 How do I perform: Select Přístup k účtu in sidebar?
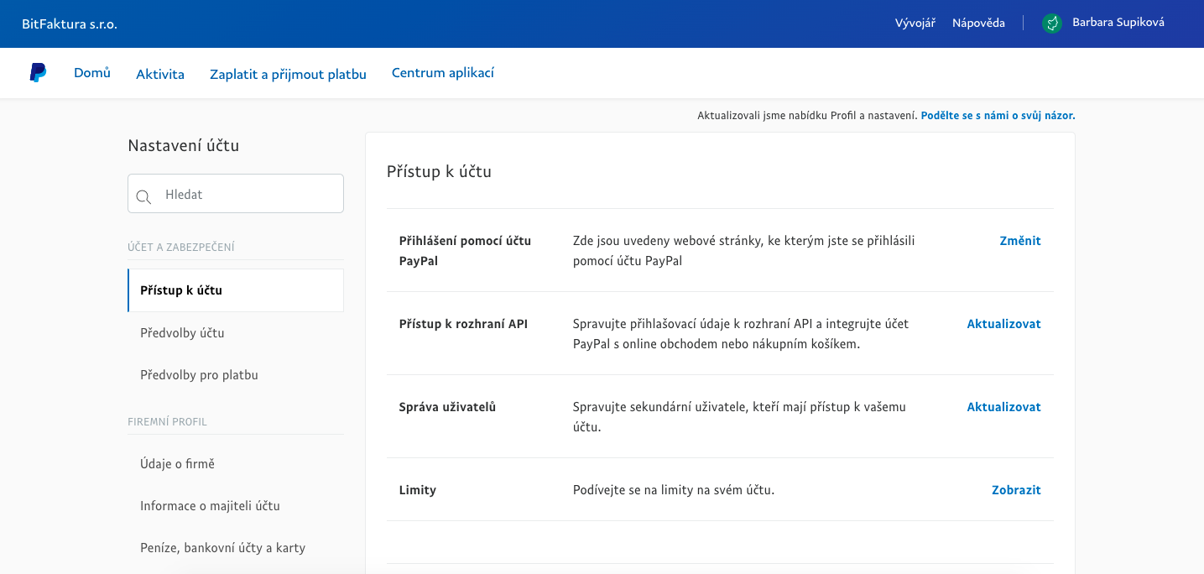click(x=181, y=290)
